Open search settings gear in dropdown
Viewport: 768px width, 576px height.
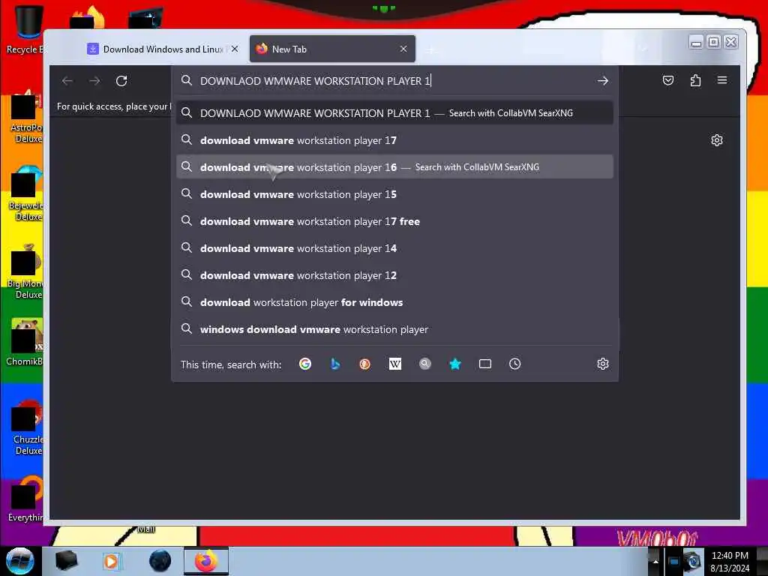[603, 364]
